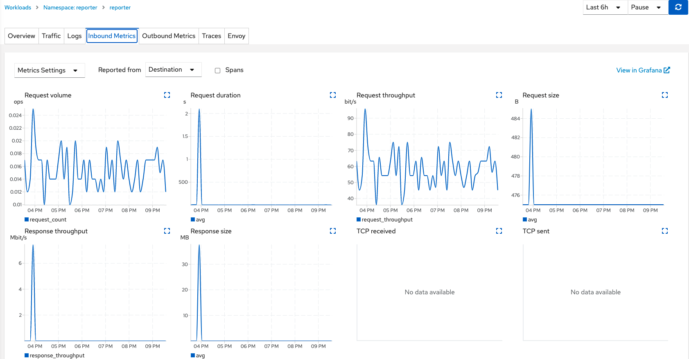
Task: Open the Last 6h time range dropdown
Action: click(604, 7)
